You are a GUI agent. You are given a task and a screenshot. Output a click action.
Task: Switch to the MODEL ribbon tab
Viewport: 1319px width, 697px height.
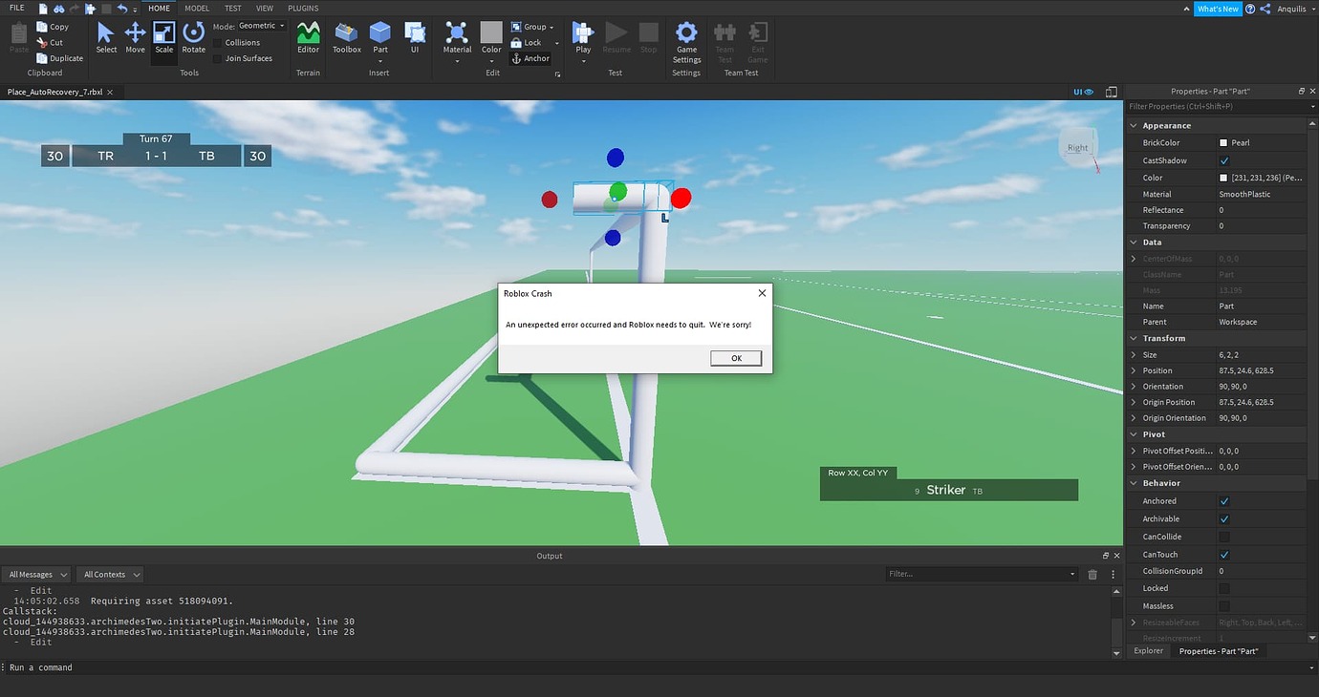tap(196, 8)
